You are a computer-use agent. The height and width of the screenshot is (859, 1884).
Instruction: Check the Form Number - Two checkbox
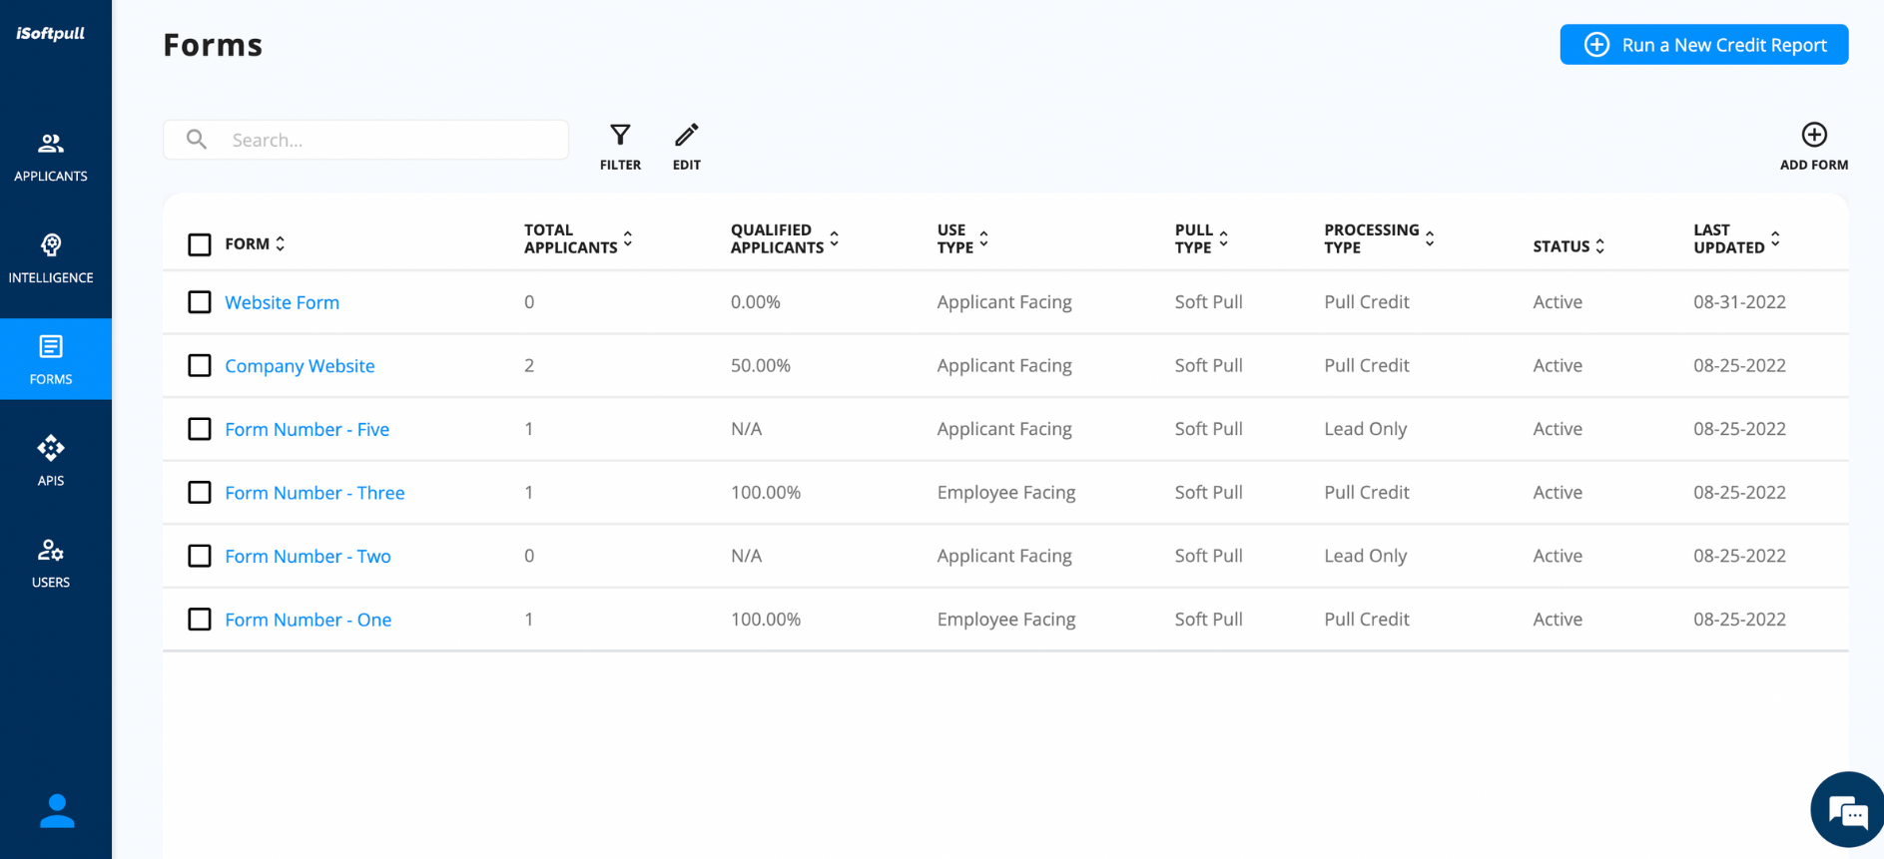(200, 556)
